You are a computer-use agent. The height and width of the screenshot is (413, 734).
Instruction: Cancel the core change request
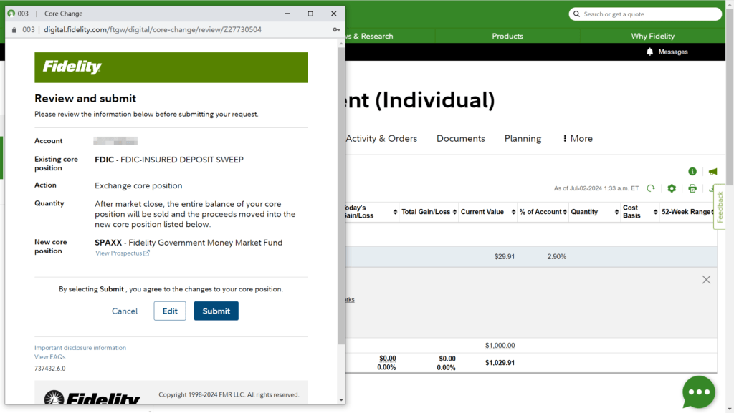click(125, 311)
